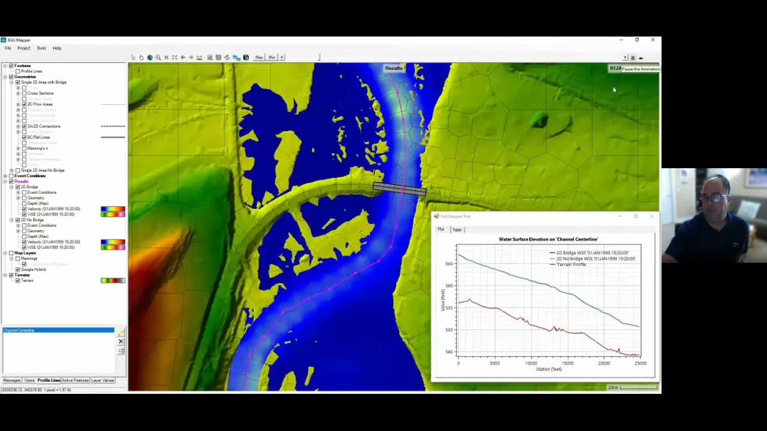767x431 pixels.
Task: Expand the Cross Sections node
Action: [x=18, y=93]
